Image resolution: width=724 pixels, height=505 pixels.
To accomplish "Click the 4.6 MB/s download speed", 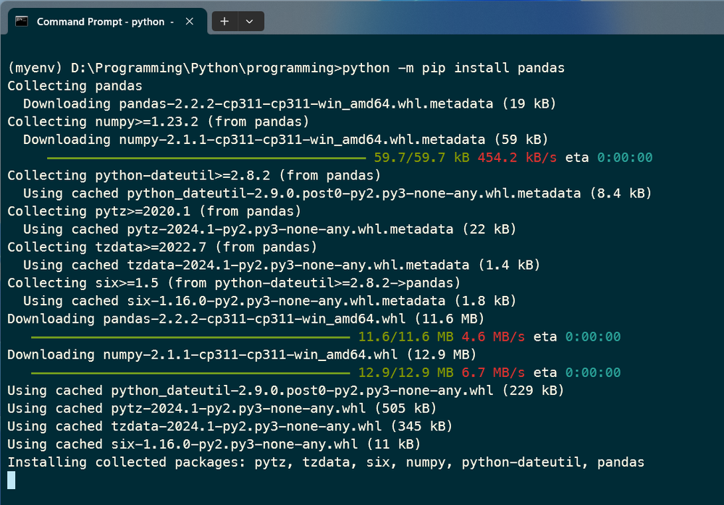I will pos(493,336).
